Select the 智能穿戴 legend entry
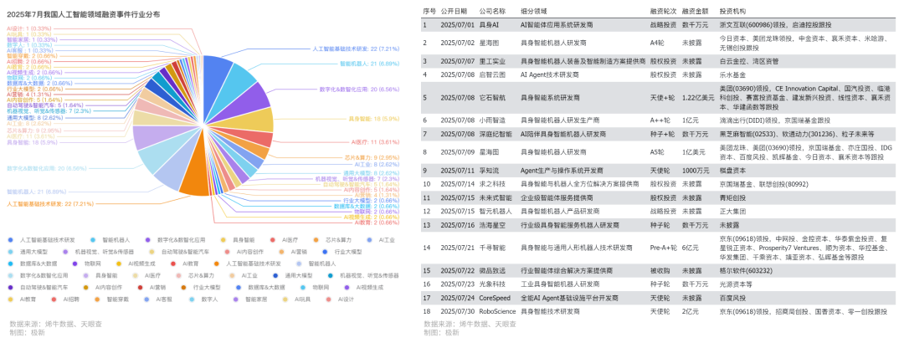This screenshot has height=348, width=904. [x=110, y=299]
